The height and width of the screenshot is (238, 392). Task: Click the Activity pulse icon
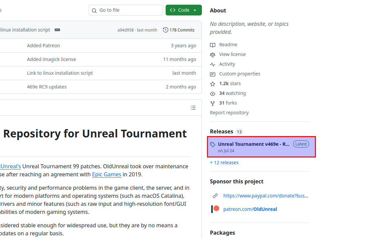coord(213,64)
